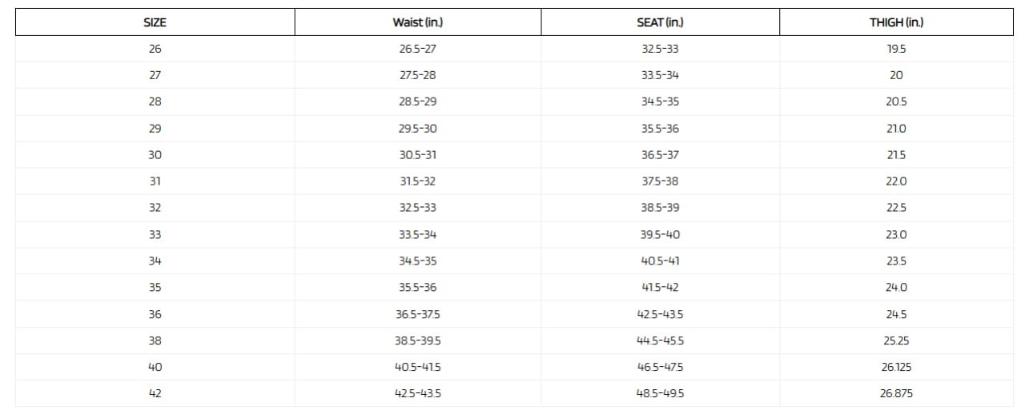The height and width of the screenshot is (414, 1025).
Task: Click waist range 42.5-43.5
Action: (x=418, y=394)
